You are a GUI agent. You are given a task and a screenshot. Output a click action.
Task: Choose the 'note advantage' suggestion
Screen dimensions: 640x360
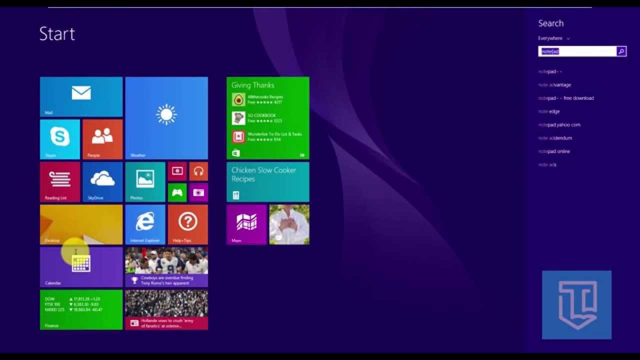click(554, 85)
